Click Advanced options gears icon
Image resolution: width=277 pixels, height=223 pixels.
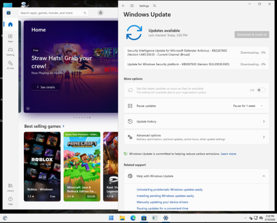point(130,137)
